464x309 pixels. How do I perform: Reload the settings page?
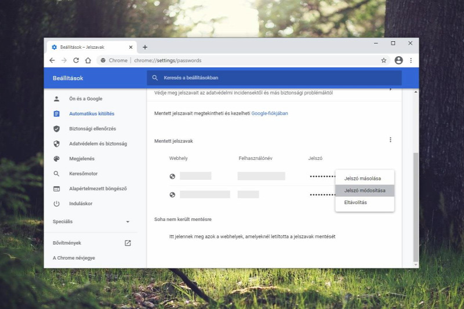[76, 60]
